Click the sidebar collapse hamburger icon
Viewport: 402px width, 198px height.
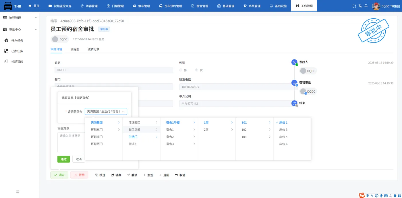pos(18,192)
